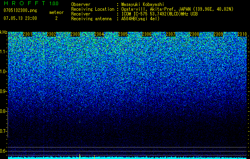250x159 pixels.
Task: Click the 2308 time marker
Action: click(194, 34)
